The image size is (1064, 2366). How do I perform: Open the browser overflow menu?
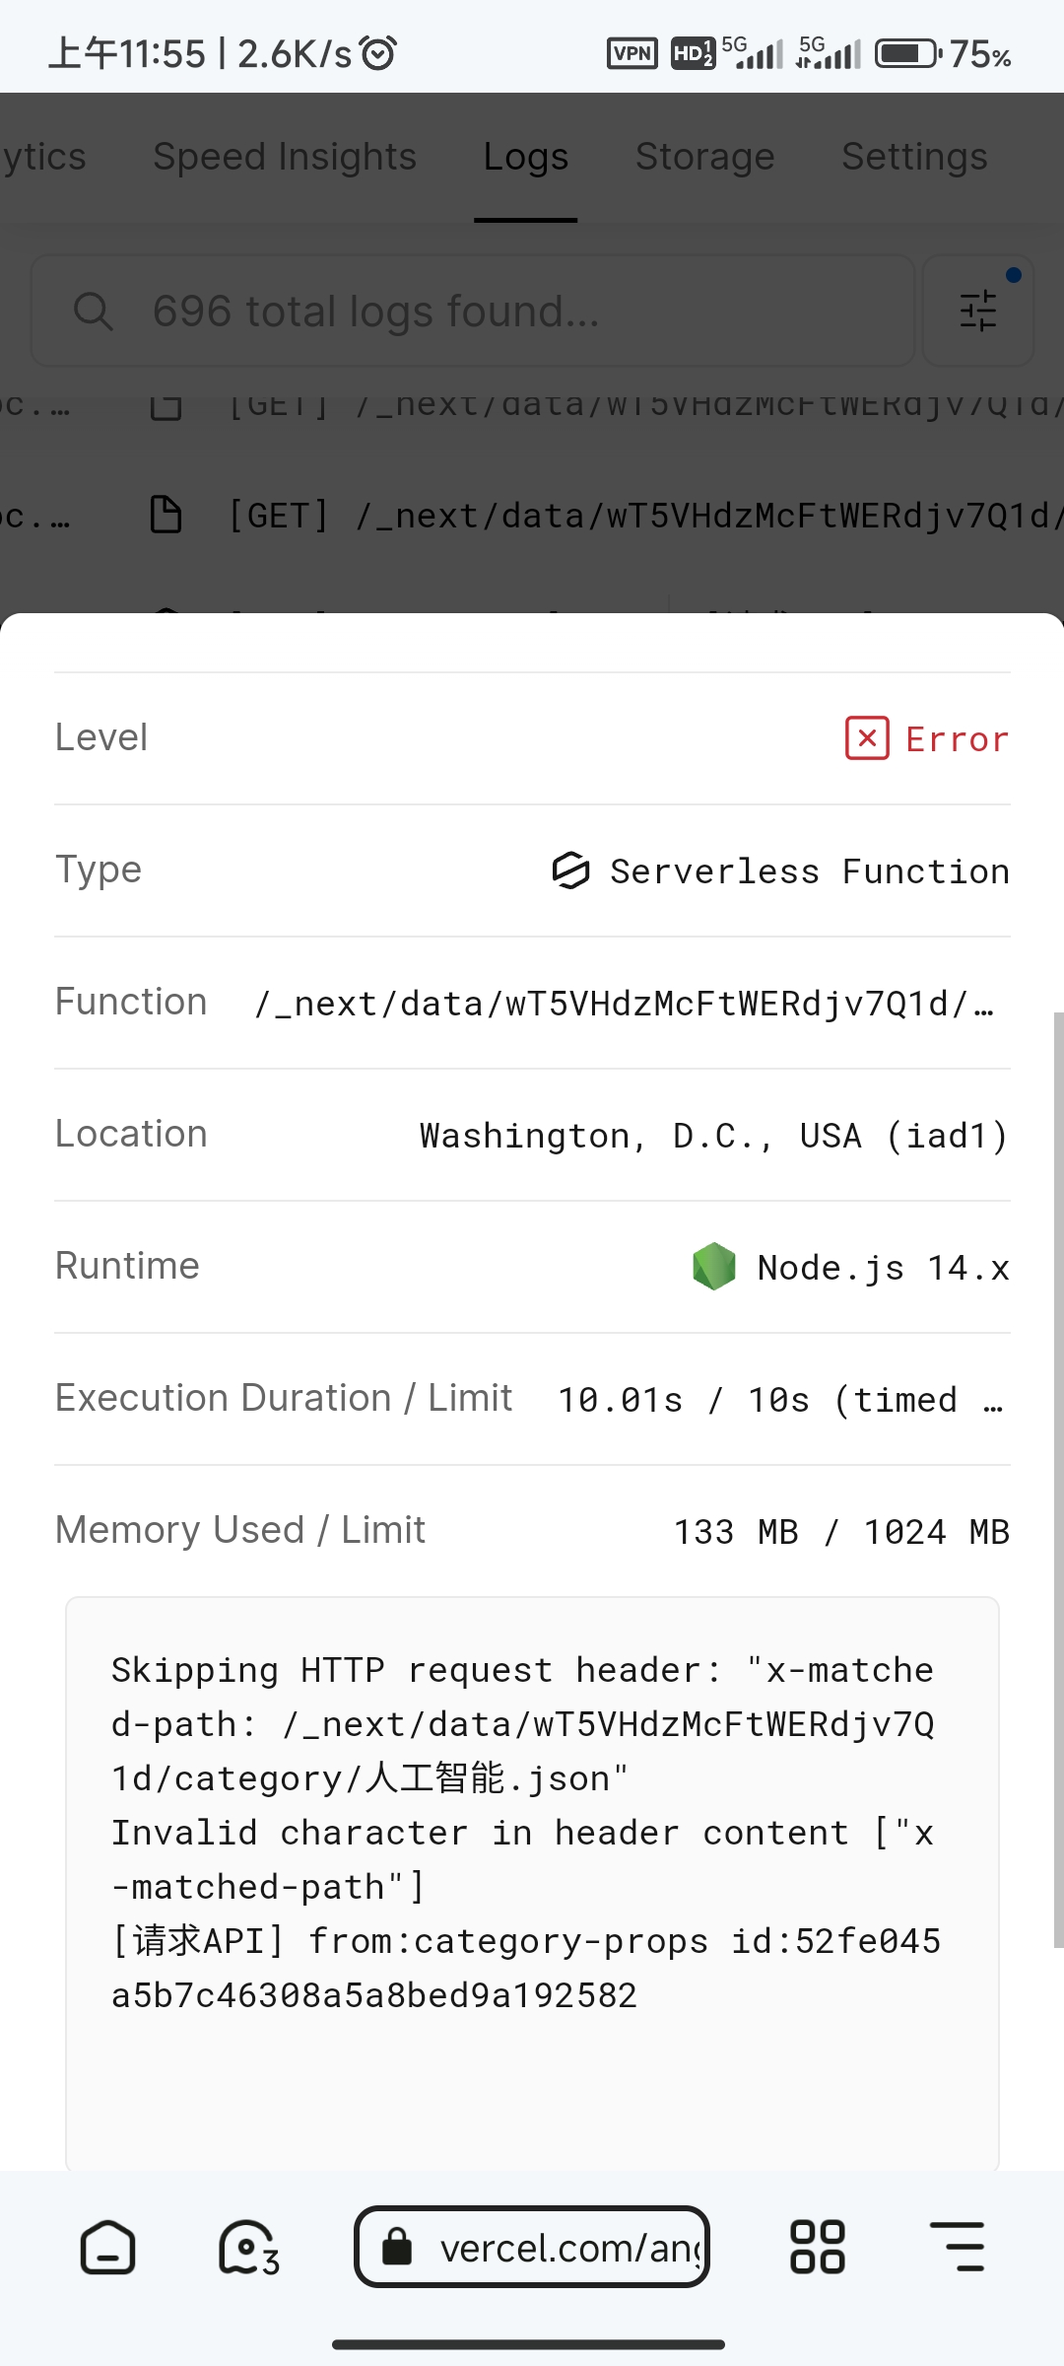tap(958, 2249)
